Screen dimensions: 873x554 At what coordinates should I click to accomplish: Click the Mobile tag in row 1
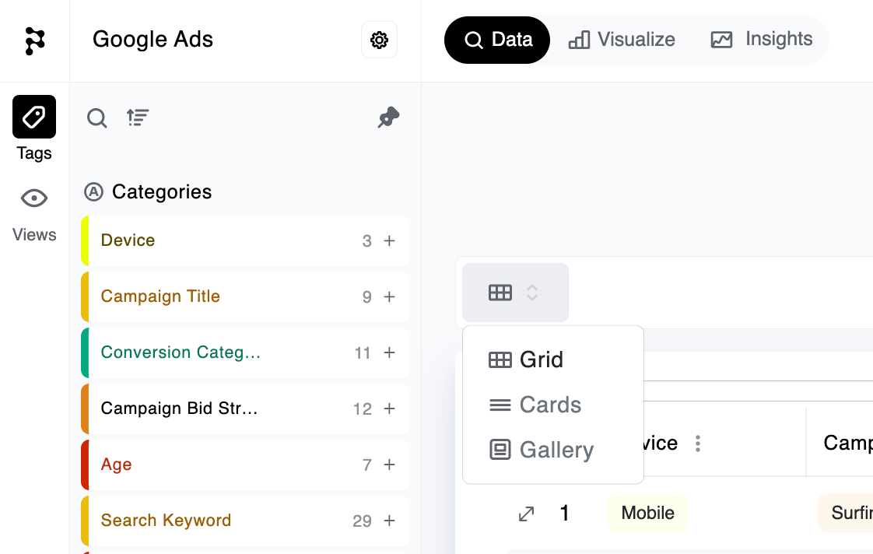point(647,513)
